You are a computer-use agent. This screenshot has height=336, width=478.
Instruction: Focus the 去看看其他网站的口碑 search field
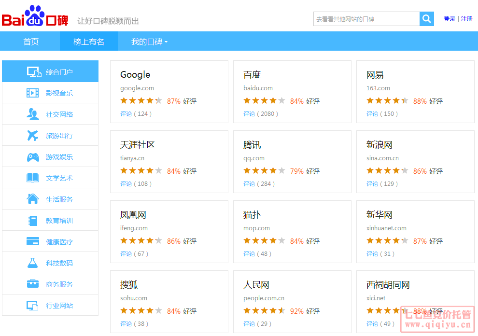(x=366, y=19)
